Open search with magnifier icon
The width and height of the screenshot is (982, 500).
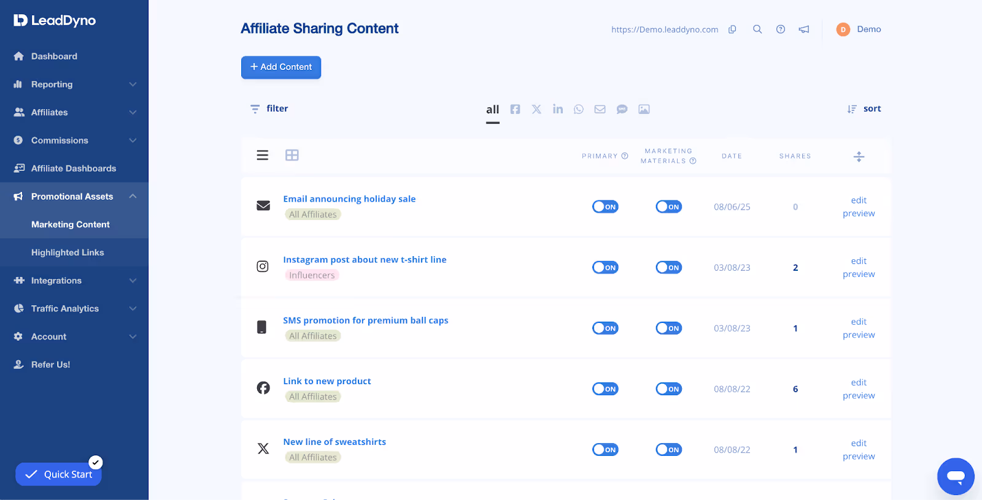pyautogui.click(x=757, y=29)
